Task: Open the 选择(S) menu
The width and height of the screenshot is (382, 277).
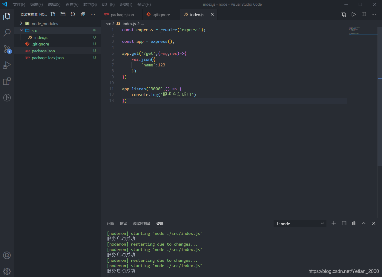Action: [x=54, y=4]
